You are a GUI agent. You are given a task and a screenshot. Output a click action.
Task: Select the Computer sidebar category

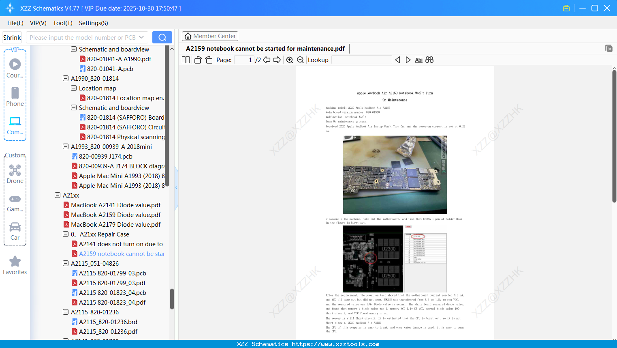click(15, 125)
